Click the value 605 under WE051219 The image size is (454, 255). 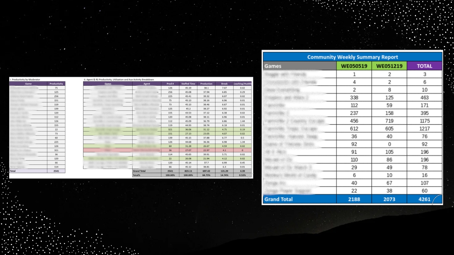pyautogui.click(x=389, y=129)
